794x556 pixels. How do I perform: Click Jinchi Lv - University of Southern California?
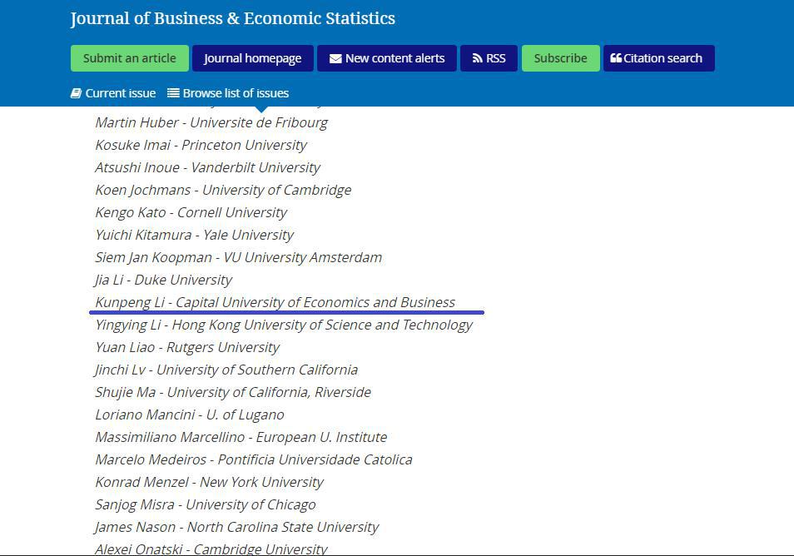(226, 370)
